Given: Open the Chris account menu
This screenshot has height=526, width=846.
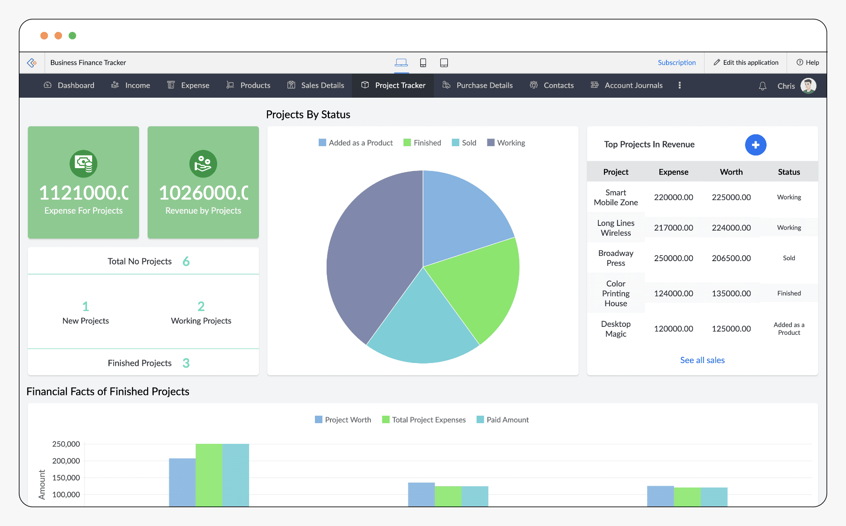Looking at the screenshot, I should [x=794, y=85].
